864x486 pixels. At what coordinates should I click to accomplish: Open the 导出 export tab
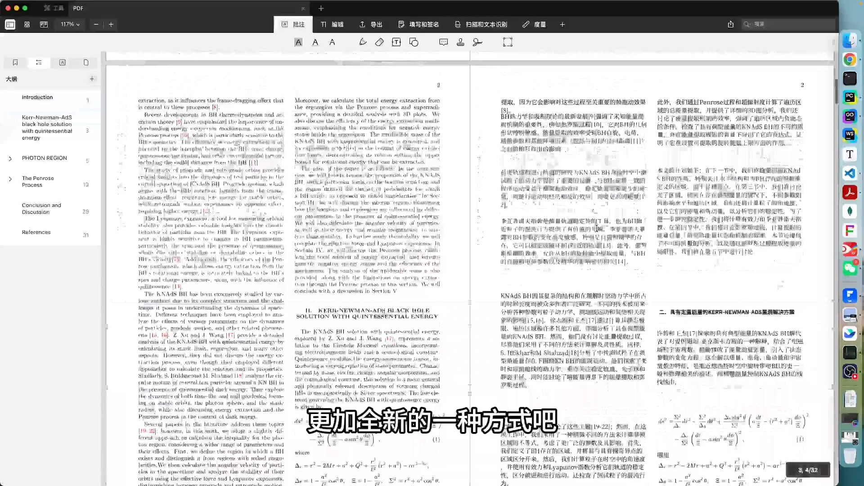[x=370, y=24]
